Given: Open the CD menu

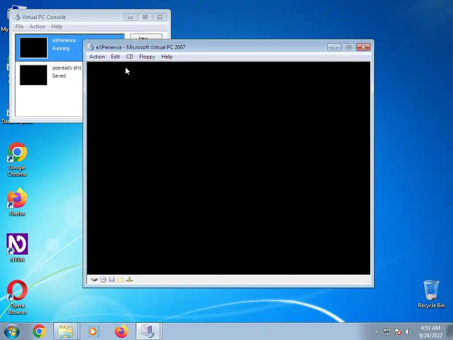Looking at the screenshot, I should 130,57.
